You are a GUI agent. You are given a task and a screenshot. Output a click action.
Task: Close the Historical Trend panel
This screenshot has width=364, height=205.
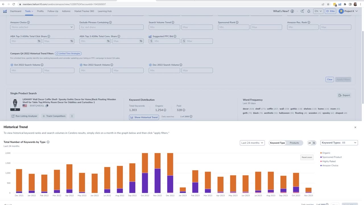(355, 127)
